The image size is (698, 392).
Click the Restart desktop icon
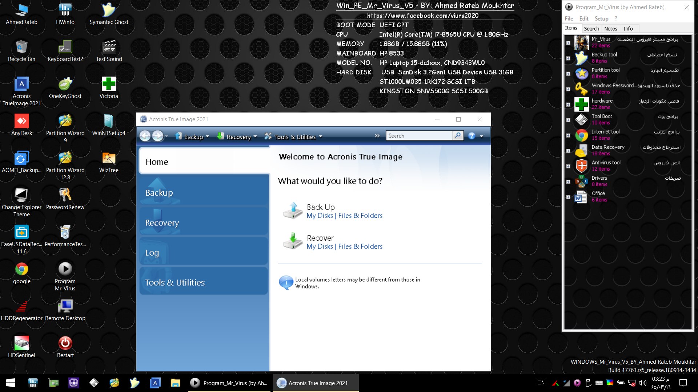click(65, 347)
